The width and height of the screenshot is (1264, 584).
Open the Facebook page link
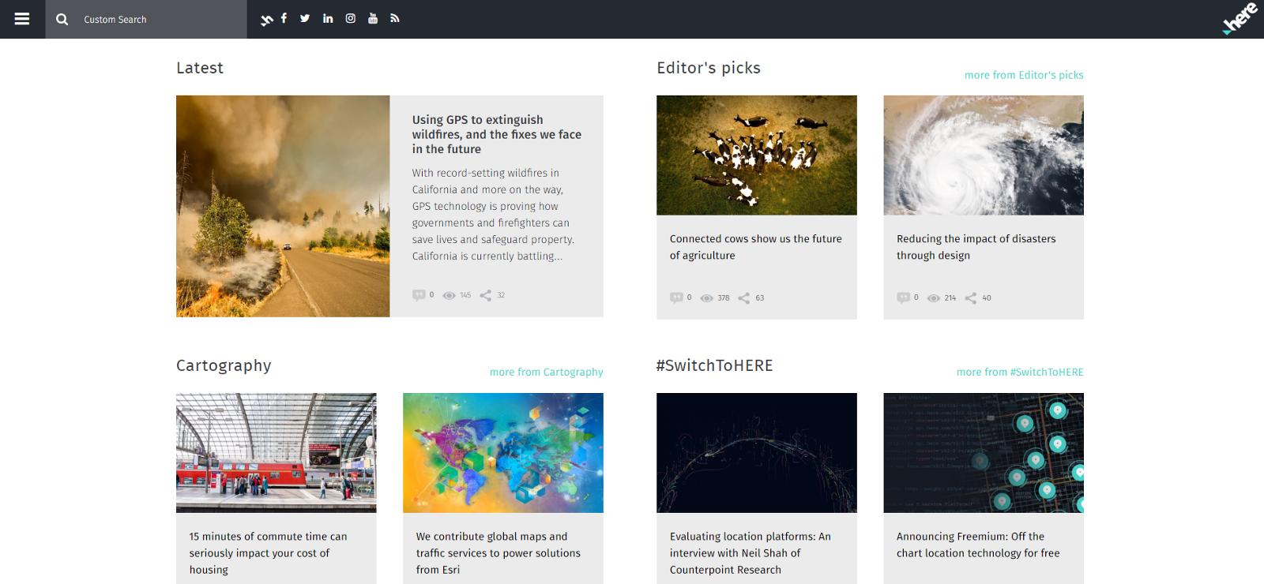[x=284, y=18]
